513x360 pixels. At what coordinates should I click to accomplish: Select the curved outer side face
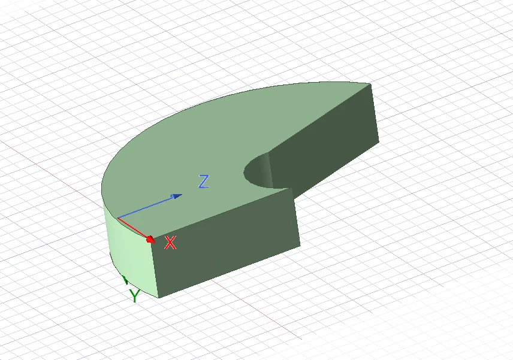(x=131, y=255)
